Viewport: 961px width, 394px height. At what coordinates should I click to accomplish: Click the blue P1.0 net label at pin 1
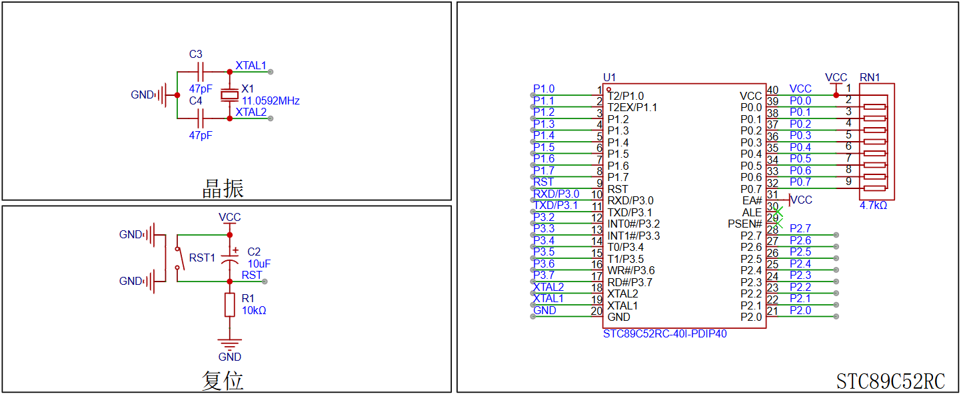(544, 89)
